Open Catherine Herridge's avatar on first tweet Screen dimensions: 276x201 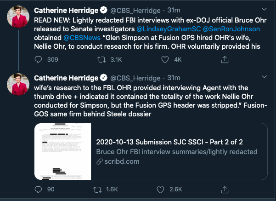tap(18, 18)
